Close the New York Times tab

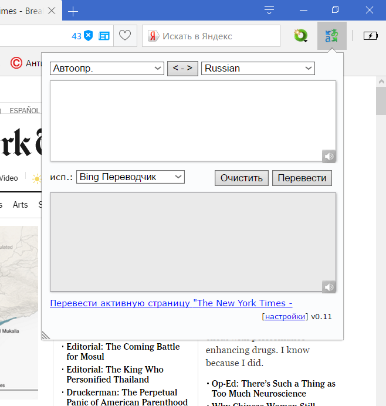(x=52, y=11)
